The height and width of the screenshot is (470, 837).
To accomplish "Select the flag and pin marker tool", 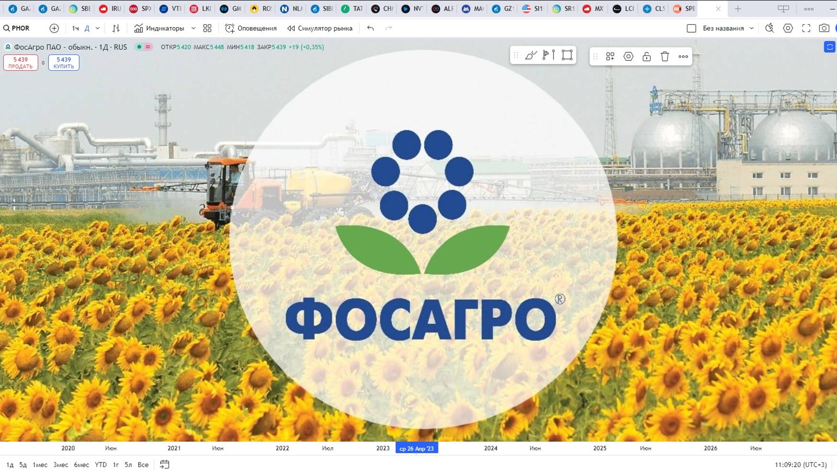I will [549, 56].
